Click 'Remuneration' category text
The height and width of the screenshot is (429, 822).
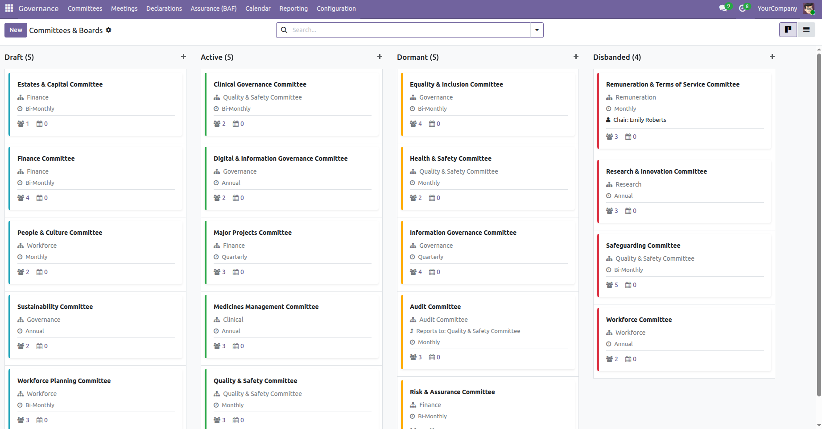click(x=636, y=97)
